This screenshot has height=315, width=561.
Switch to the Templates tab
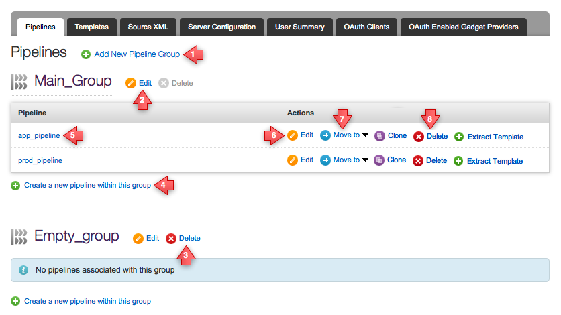coord(92,27)
